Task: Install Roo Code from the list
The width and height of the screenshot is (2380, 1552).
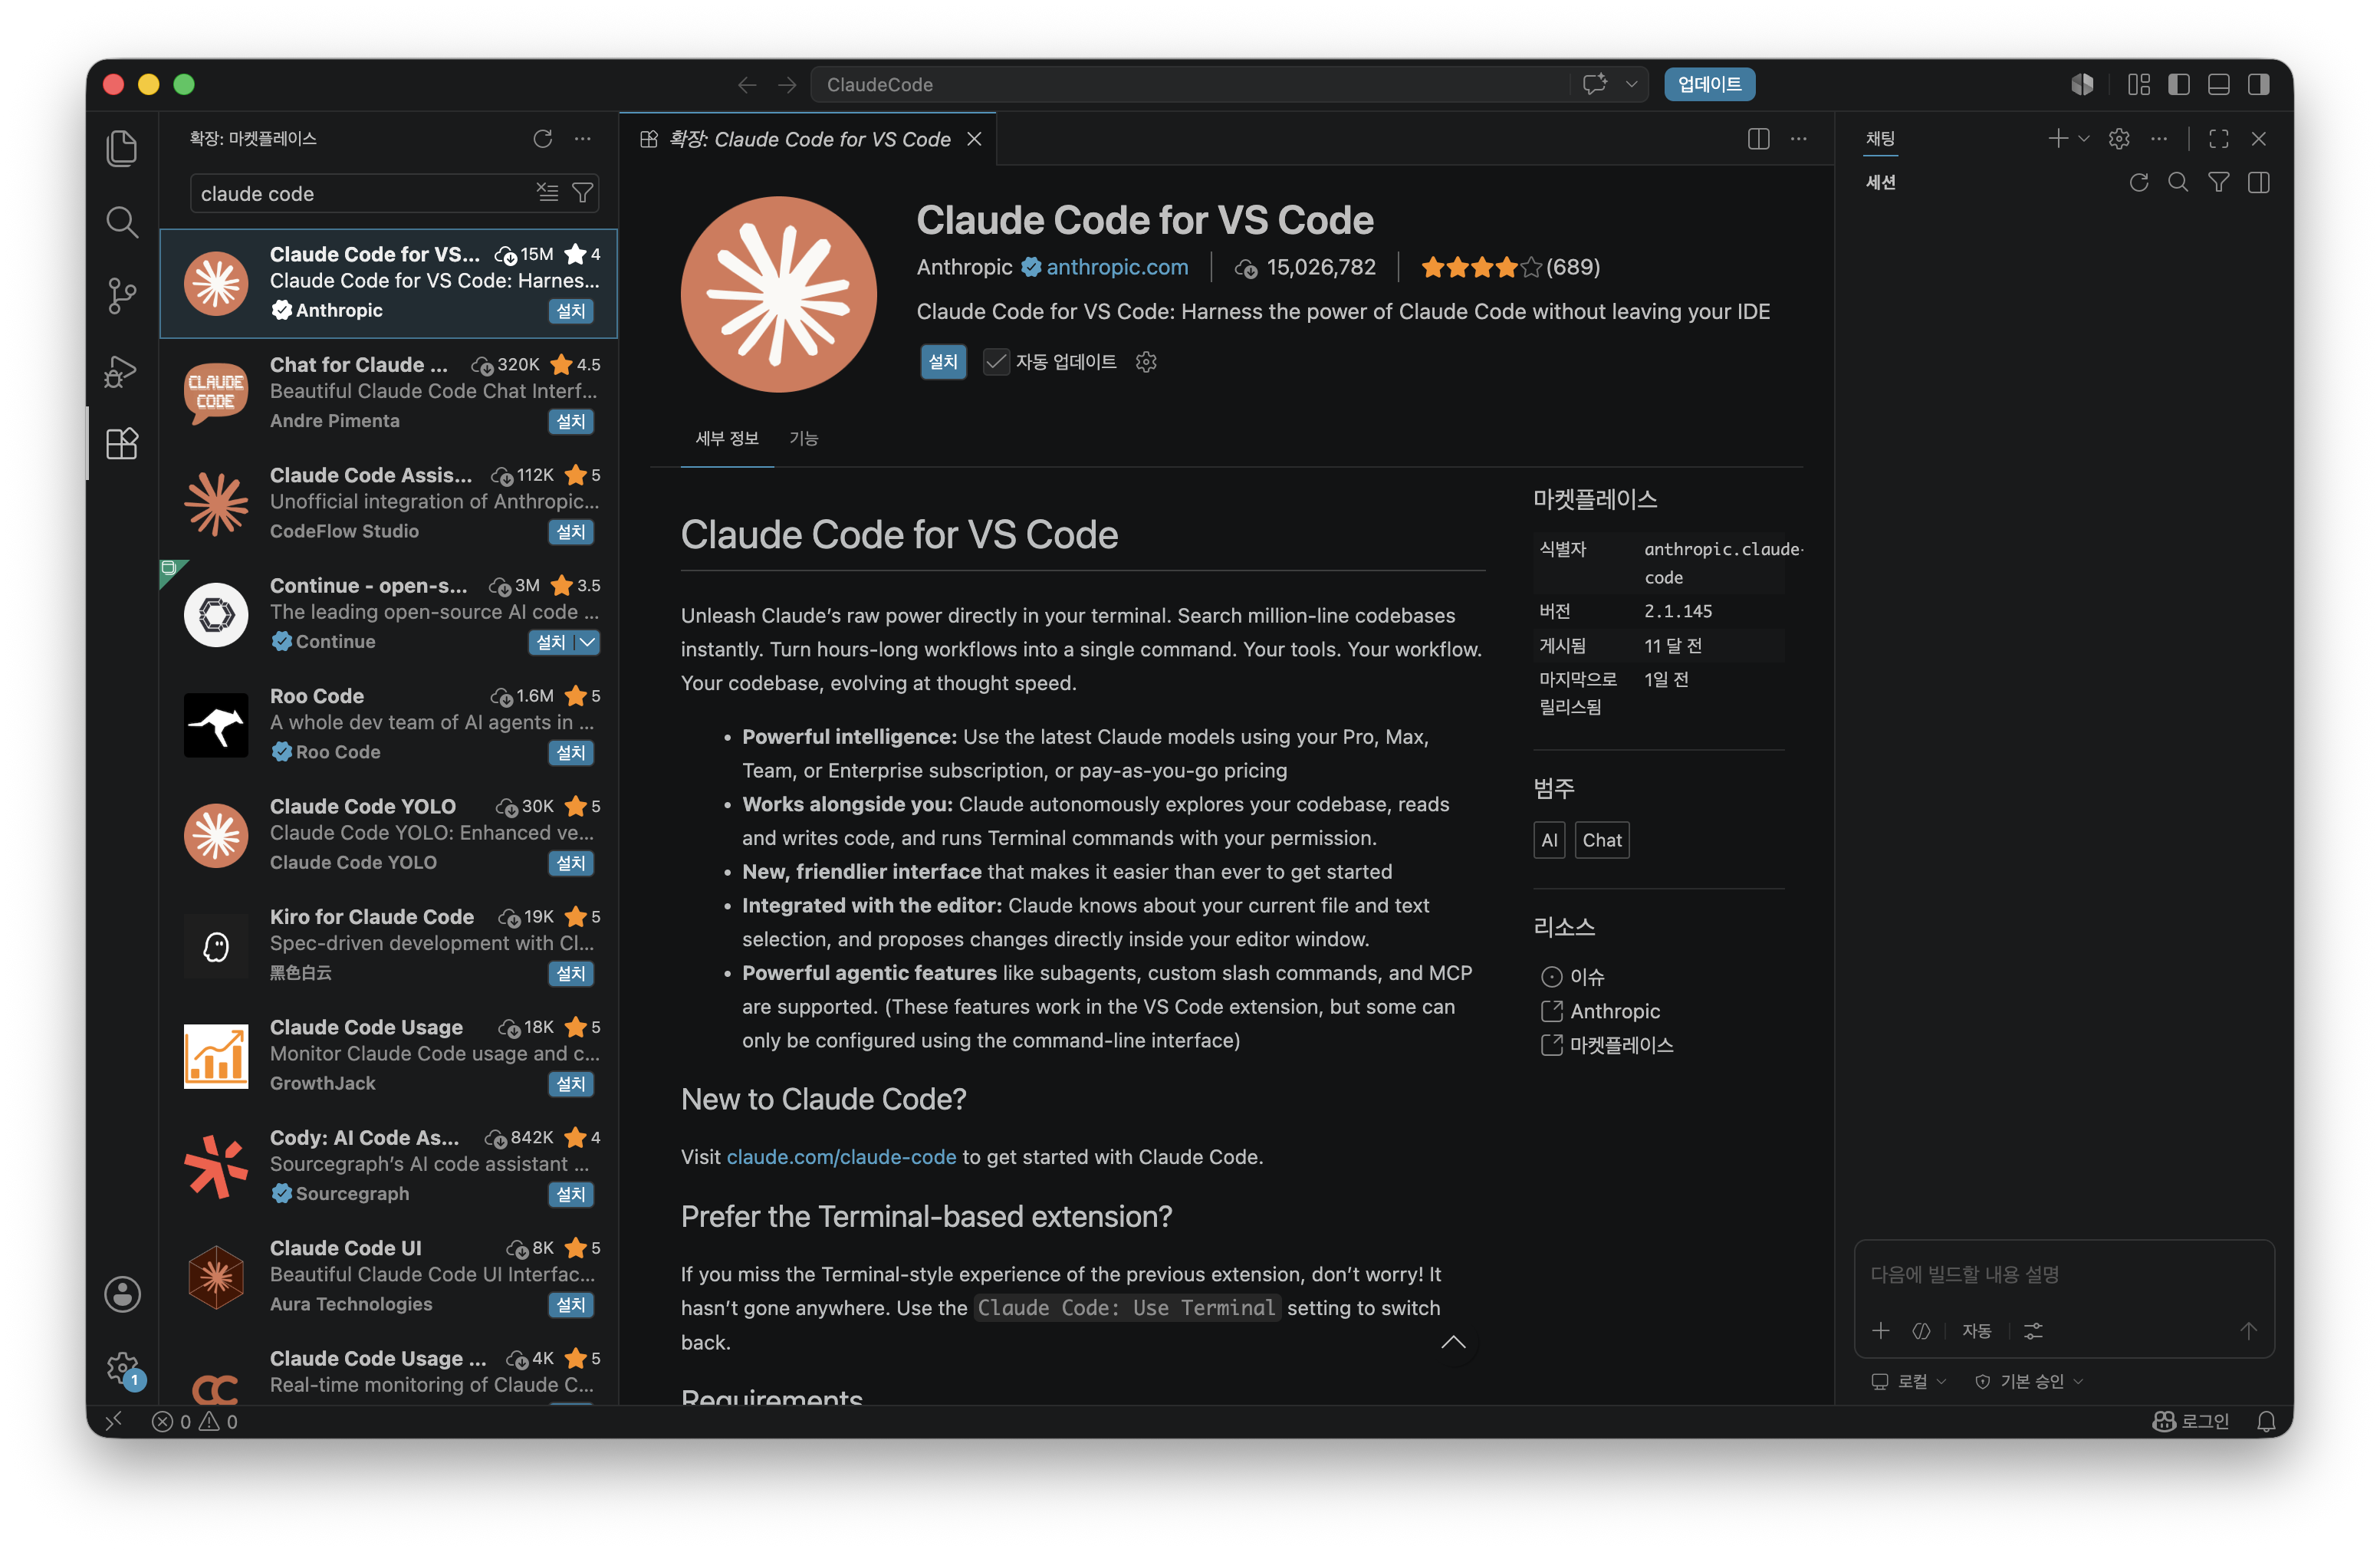Action: pyautogui.click(x=571, y=752)
